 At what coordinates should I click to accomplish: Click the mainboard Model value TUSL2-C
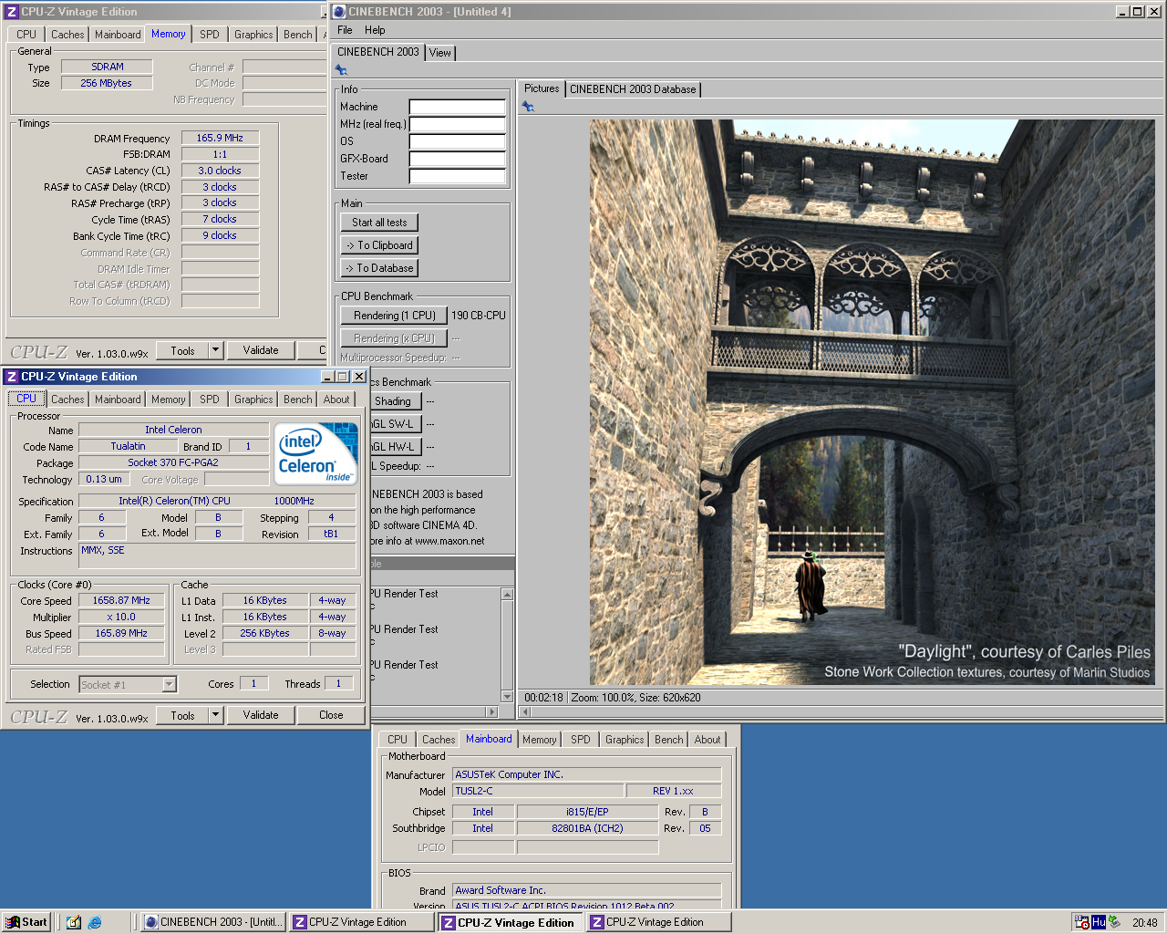[x=538, y=791]
